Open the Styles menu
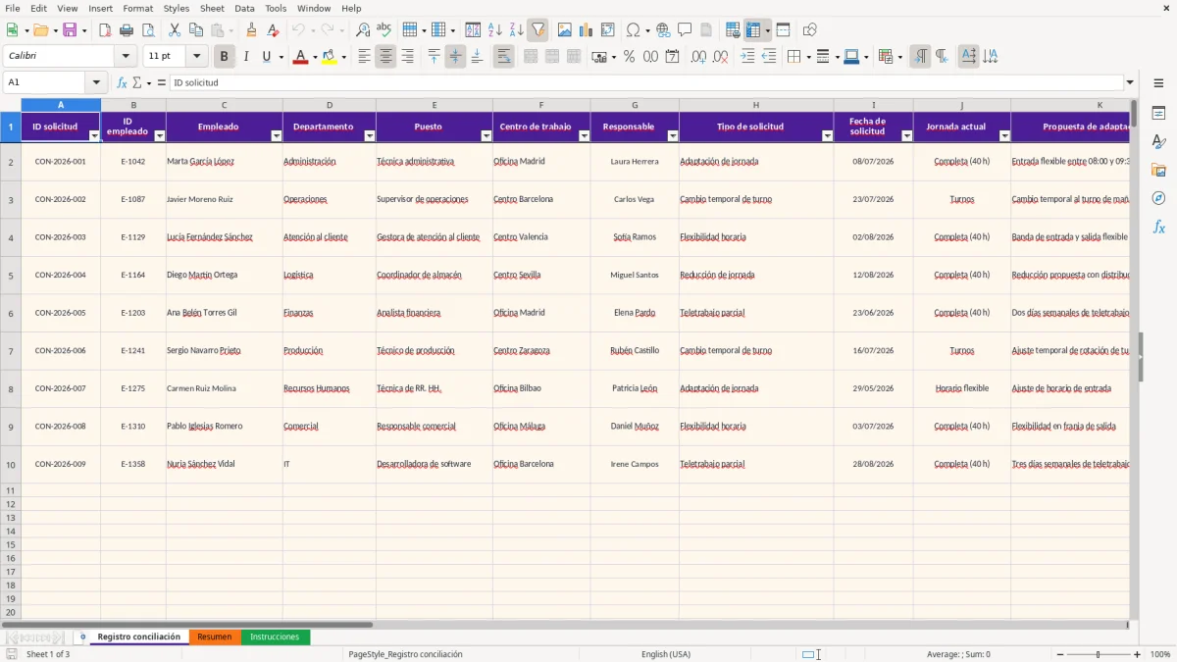1177x662 pixels. point(177,9)
